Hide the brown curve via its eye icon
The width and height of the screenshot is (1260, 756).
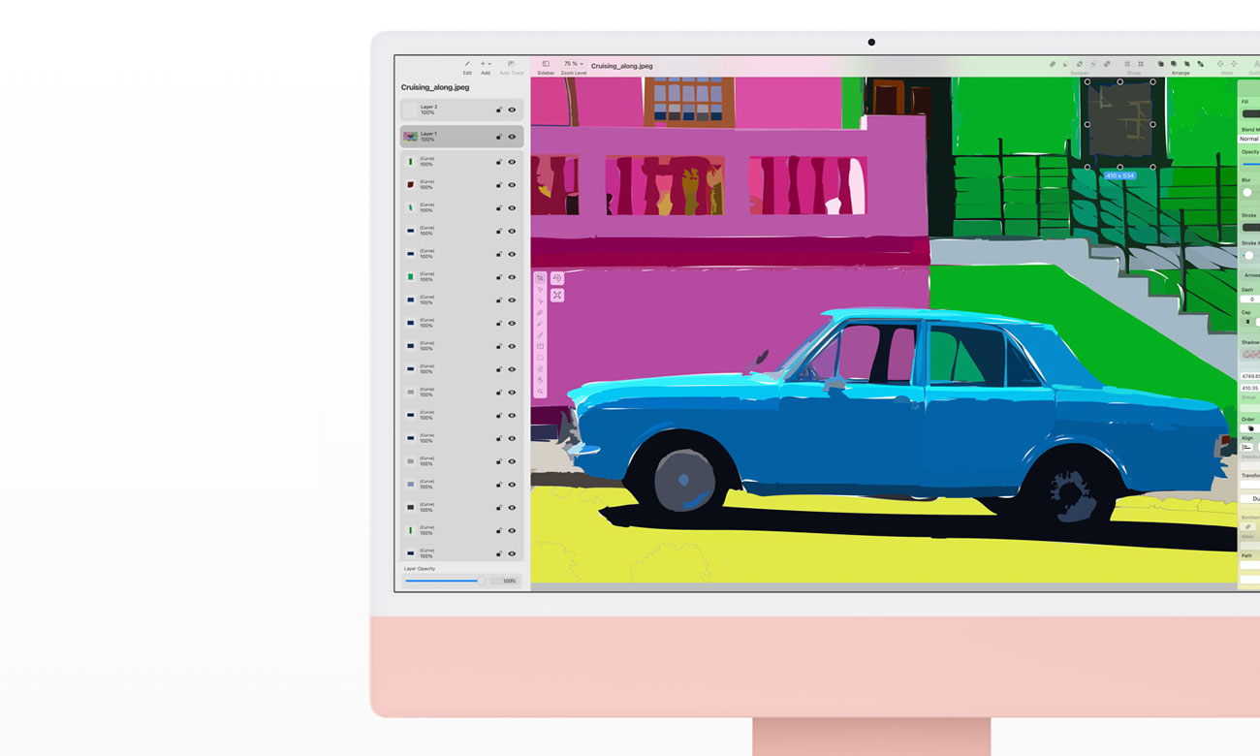coord(512,184)
